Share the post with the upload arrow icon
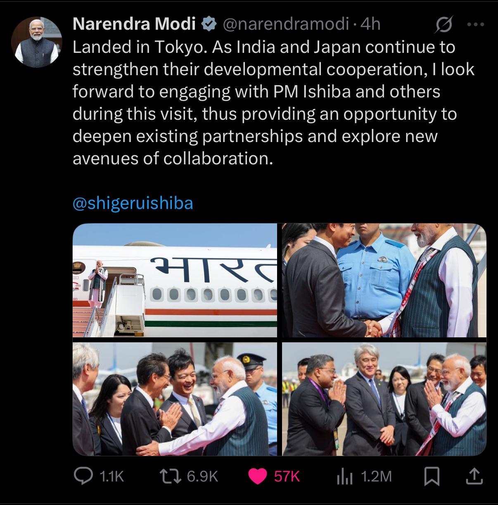Viewport: 498px width, 505px height. pyautogui.click(x=474, y=476)
